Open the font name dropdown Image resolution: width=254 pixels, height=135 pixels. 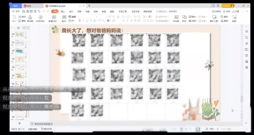coord(97,17)
